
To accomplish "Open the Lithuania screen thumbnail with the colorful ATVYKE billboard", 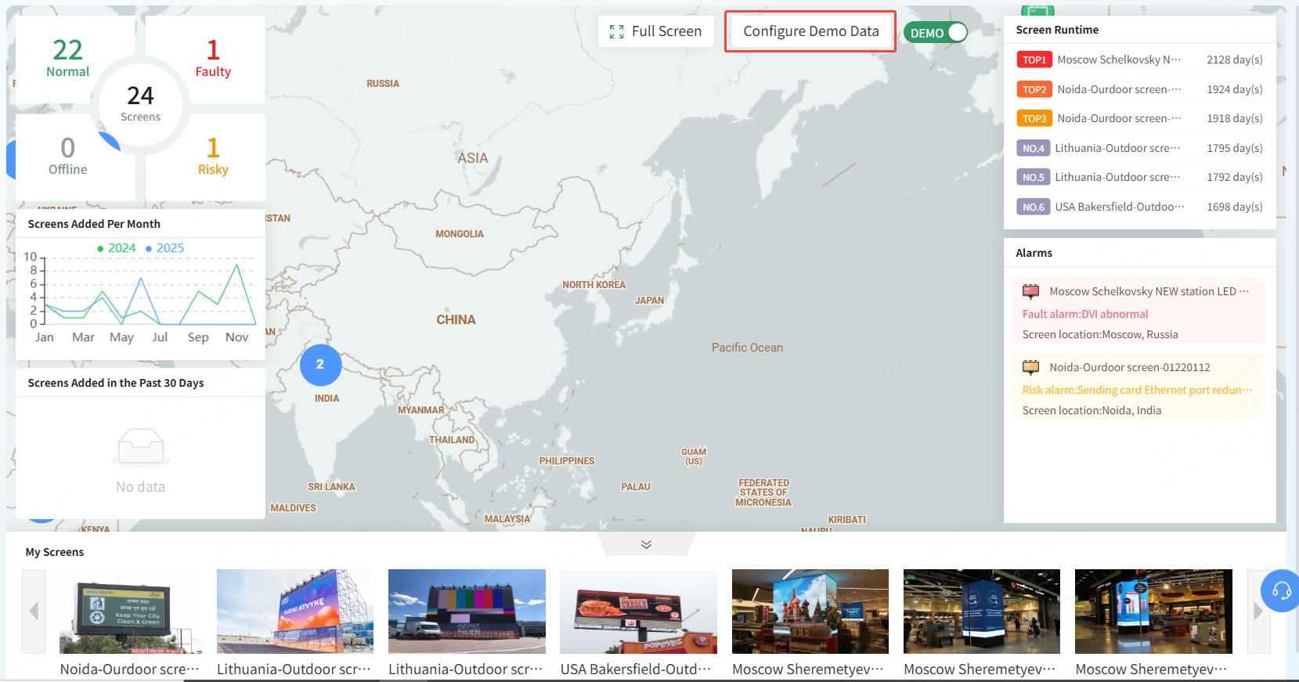I will tap(294, 612).
